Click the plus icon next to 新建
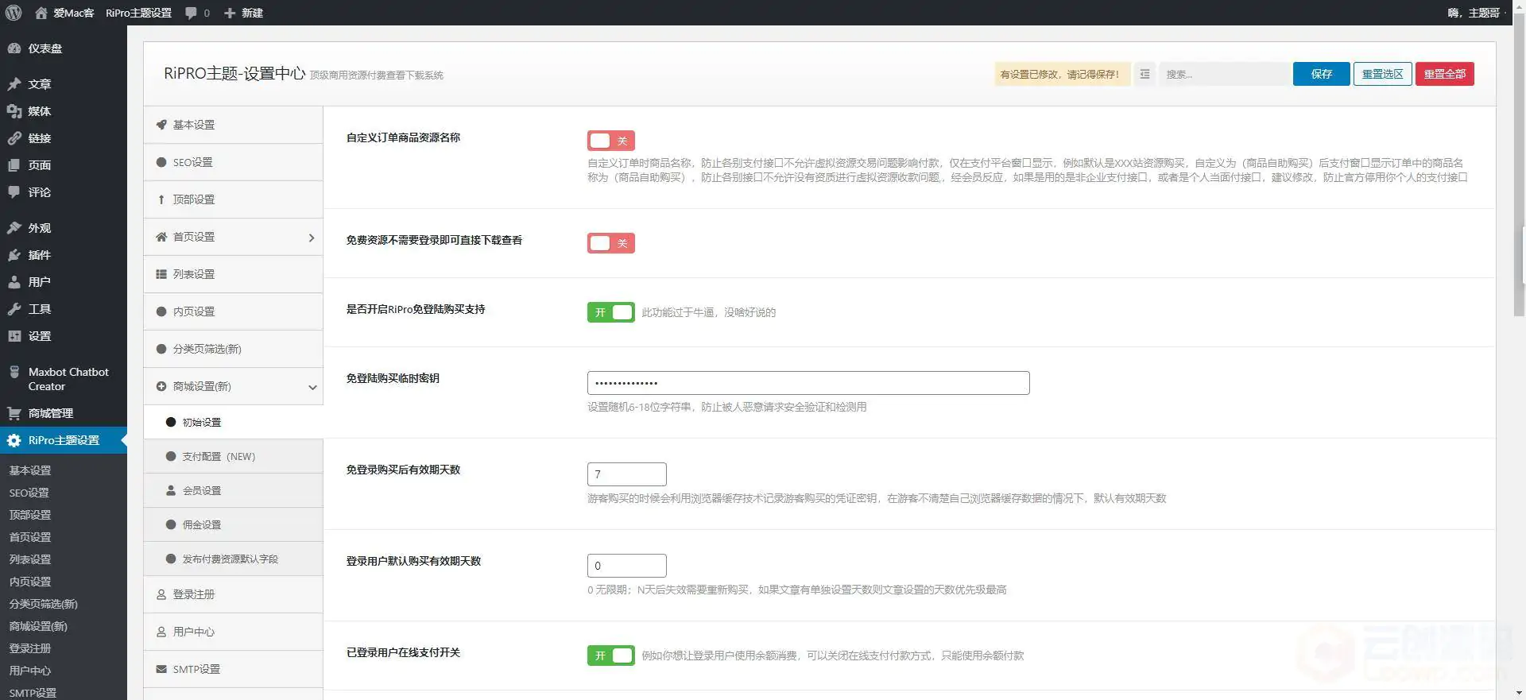 230,14
